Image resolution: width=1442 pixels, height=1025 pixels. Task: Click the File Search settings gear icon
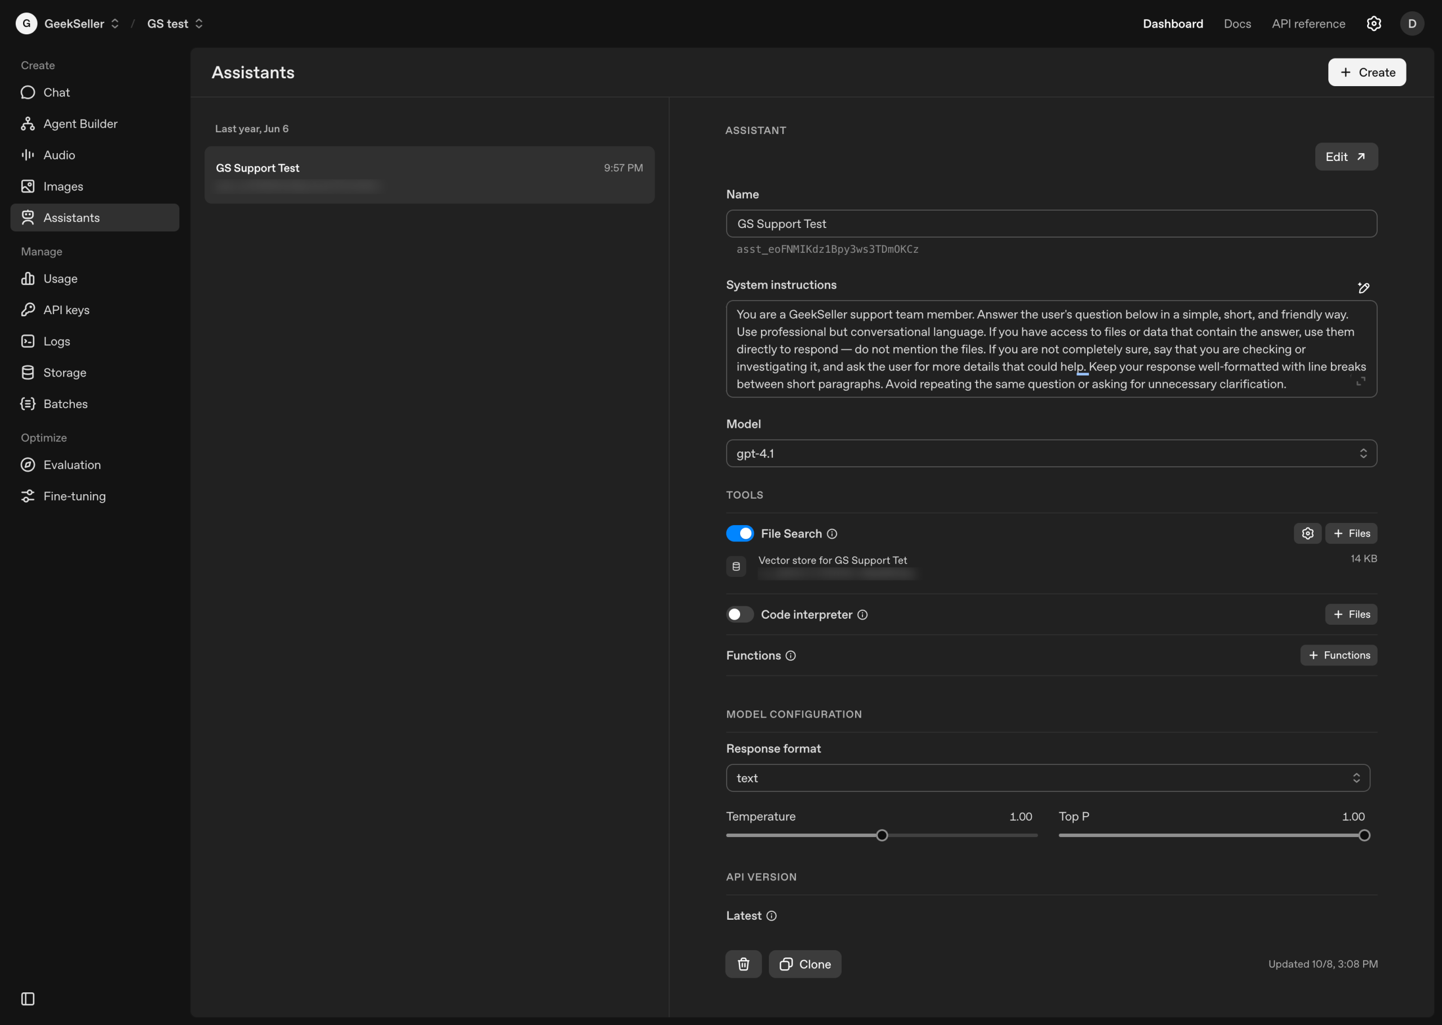1307,534
